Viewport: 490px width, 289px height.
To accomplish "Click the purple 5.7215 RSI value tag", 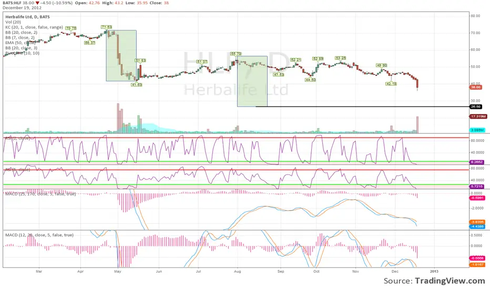I will point(477,187).
